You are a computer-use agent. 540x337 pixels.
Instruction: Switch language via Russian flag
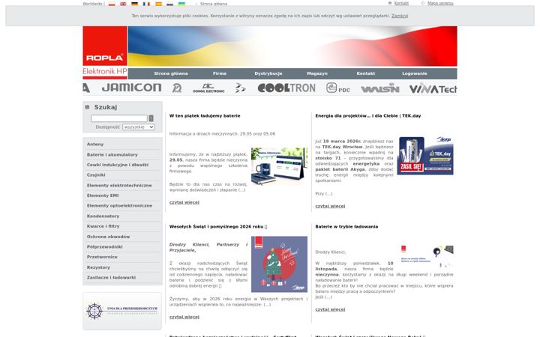(169, 4)
